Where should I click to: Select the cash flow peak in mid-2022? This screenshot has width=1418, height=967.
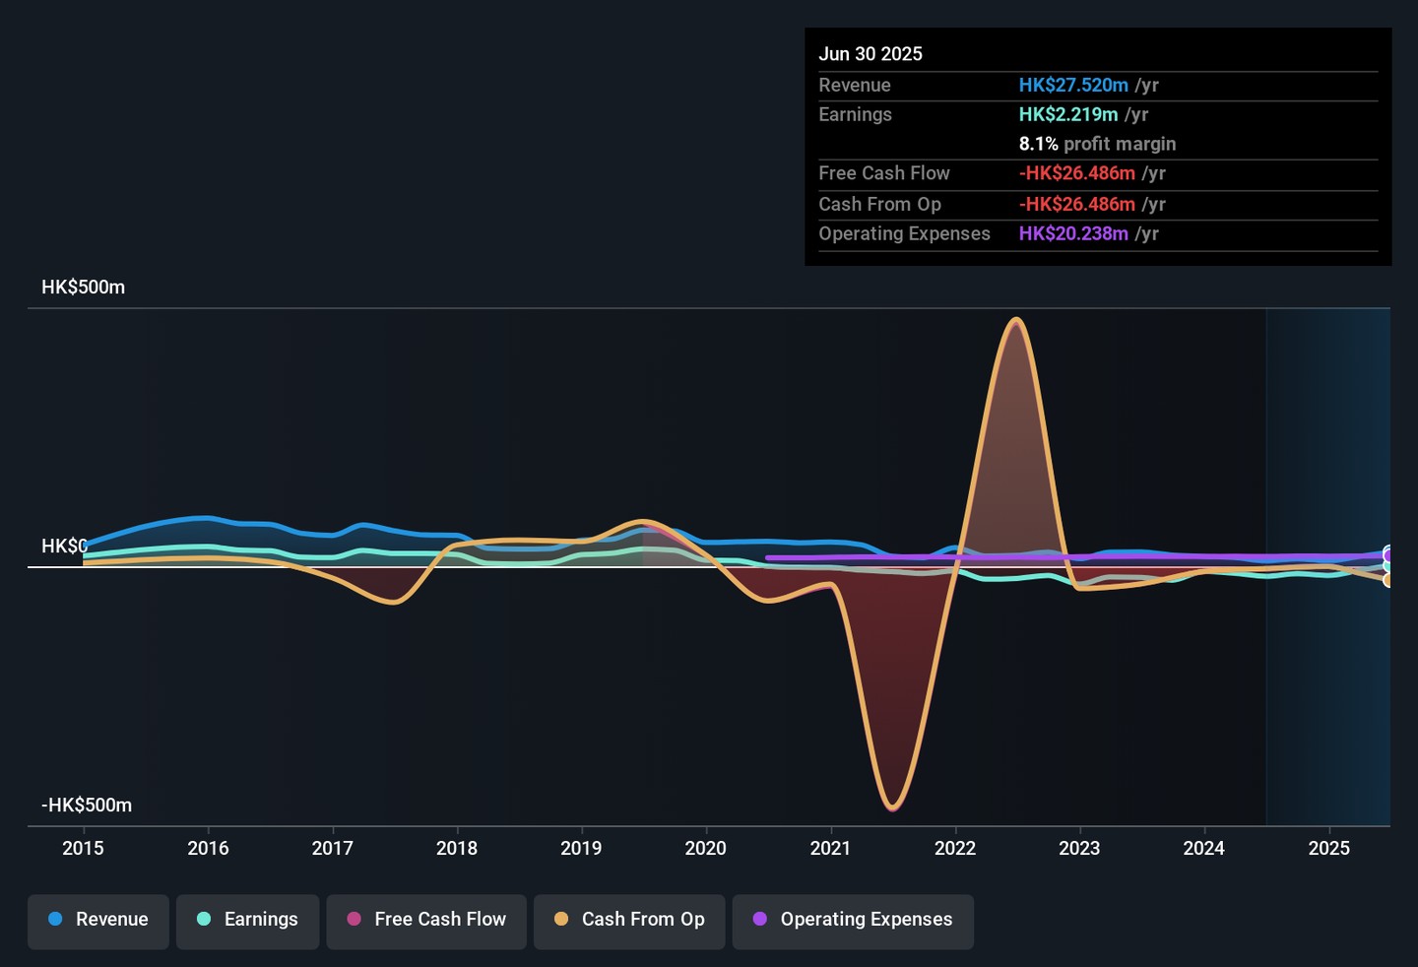pos(1015,320)
